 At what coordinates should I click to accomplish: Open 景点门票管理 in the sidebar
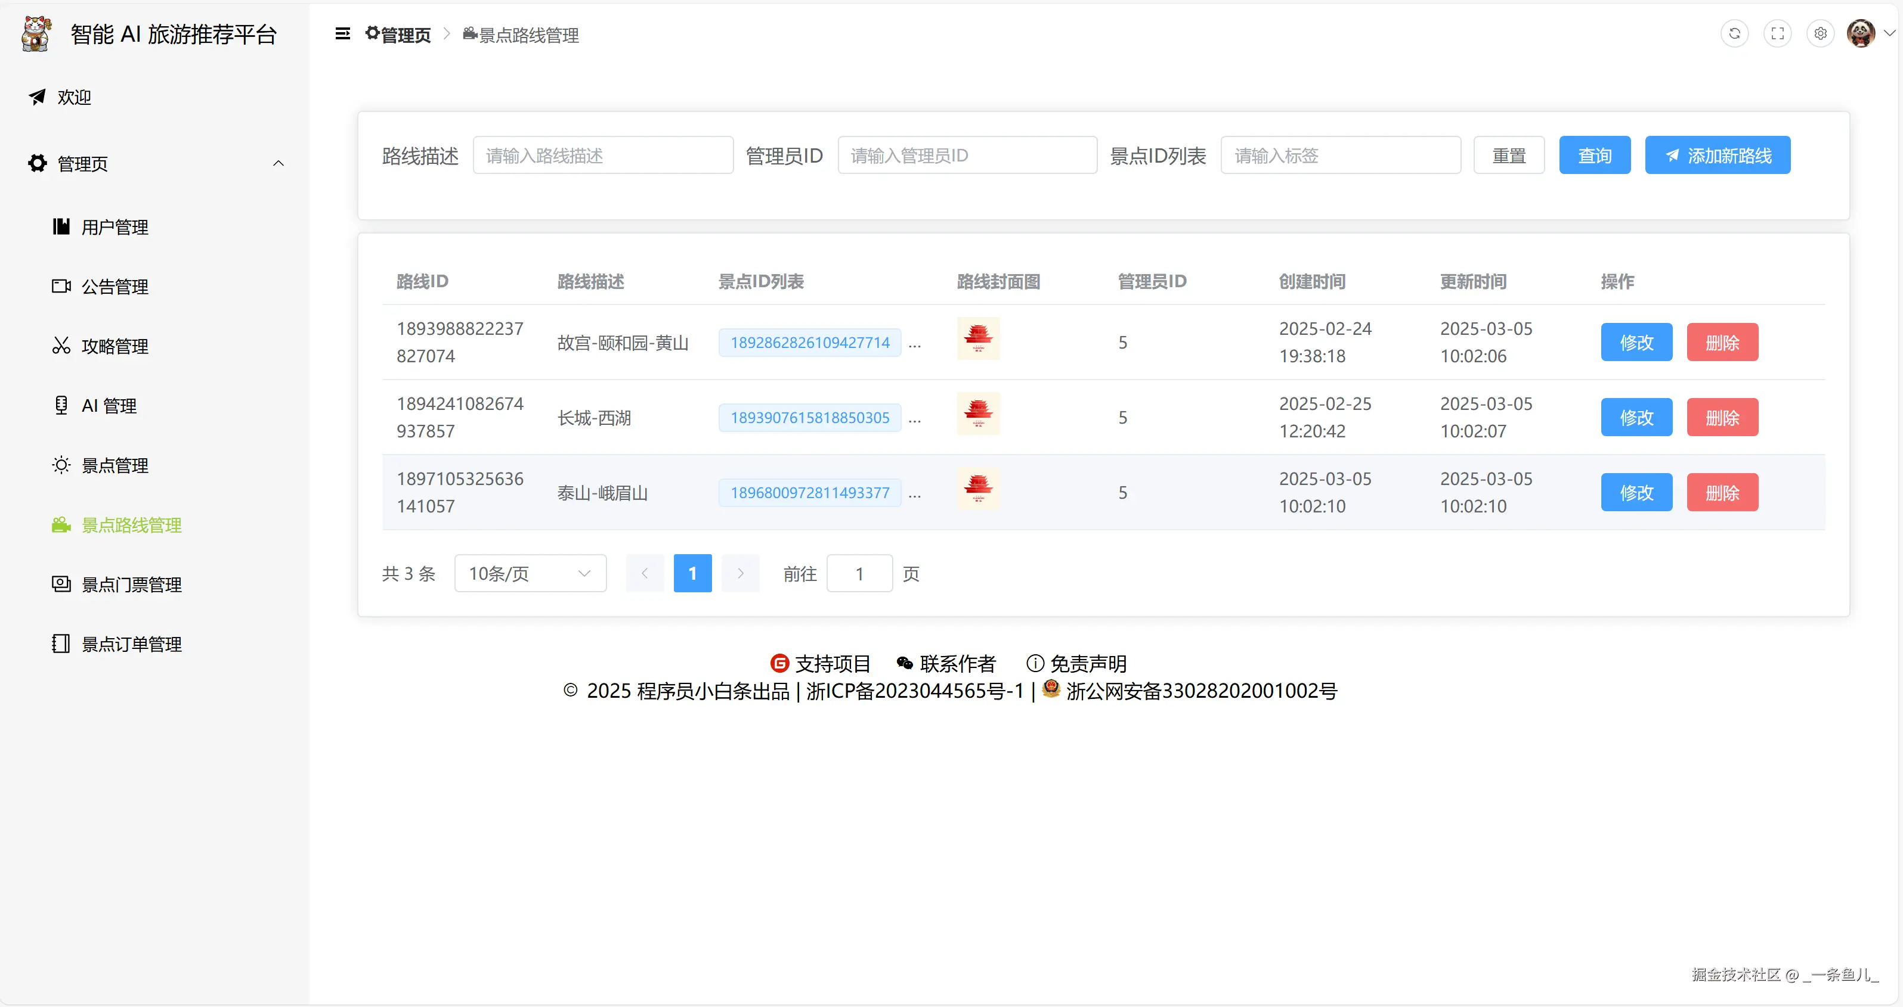pos(131,585)
